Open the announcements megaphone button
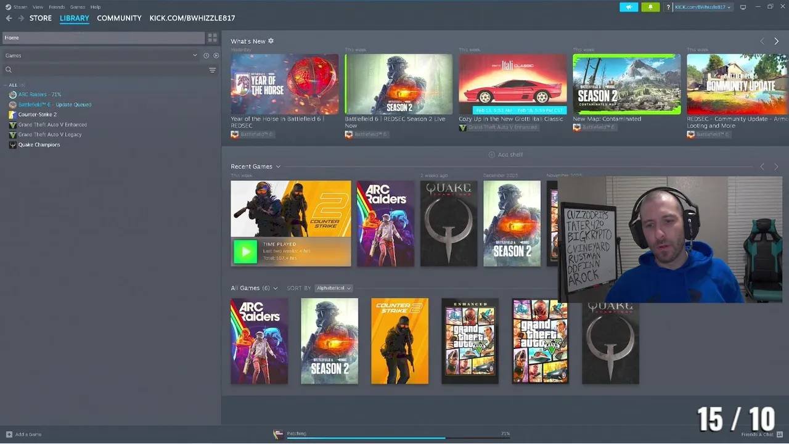The height and width of the screenshot is (444, 789). click(629, 7)
